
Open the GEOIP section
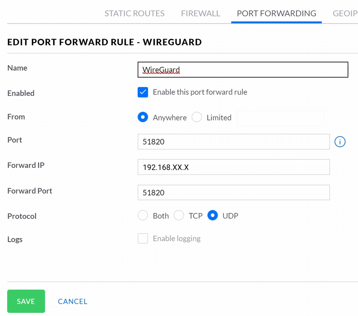[x=344, y=13]
